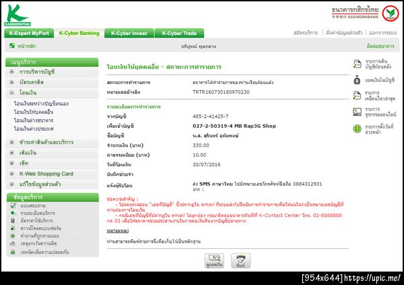Click the calculator icon next to อัตราค่าใช้บริการ
404x285 pixels.
(13, 220)
